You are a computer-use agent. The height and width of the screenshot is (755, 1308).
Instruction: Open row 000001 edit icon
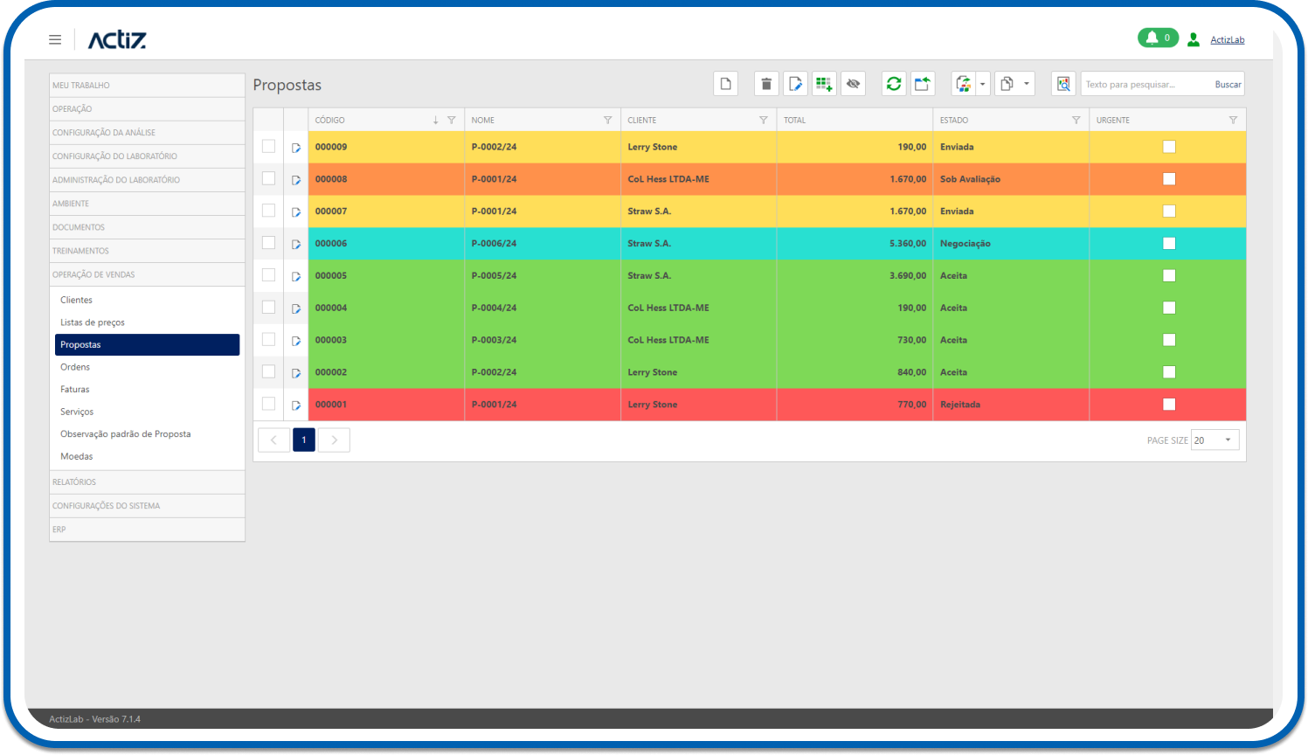tap(296, 405)
